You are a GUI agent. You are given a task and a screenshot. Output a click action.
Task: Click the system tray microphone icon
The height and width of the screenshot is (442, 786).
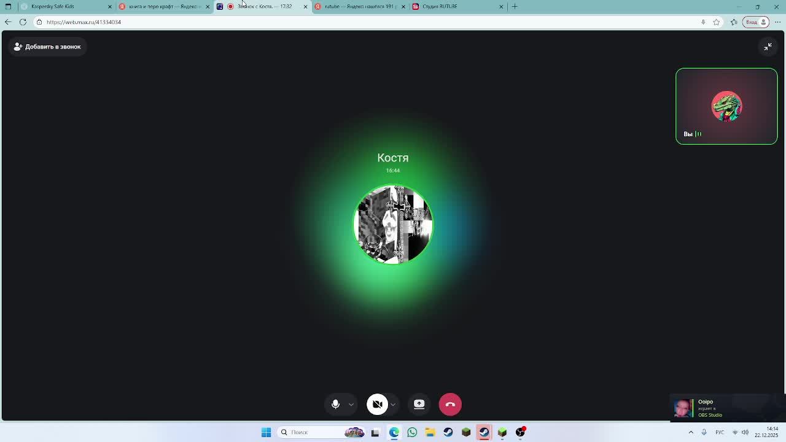coord(704,432)
